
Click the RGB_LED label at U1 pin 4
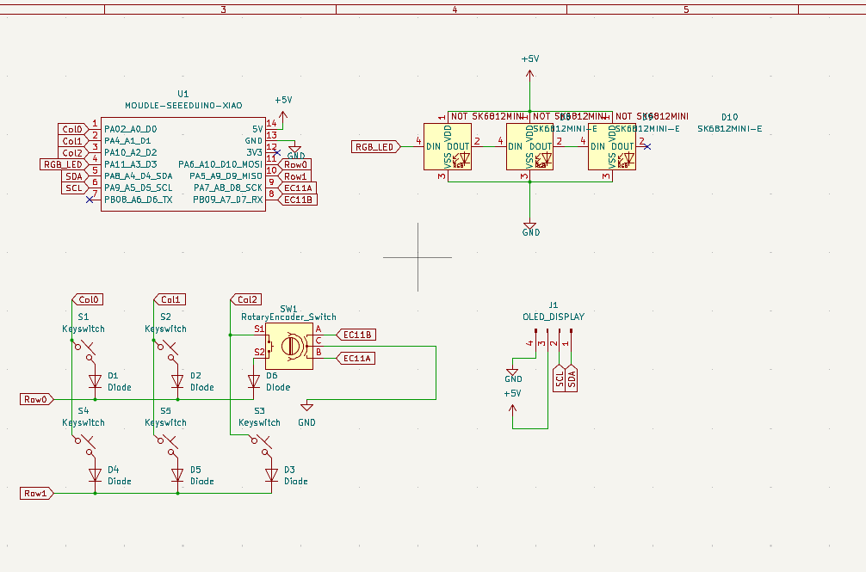[x=64, y=164]
